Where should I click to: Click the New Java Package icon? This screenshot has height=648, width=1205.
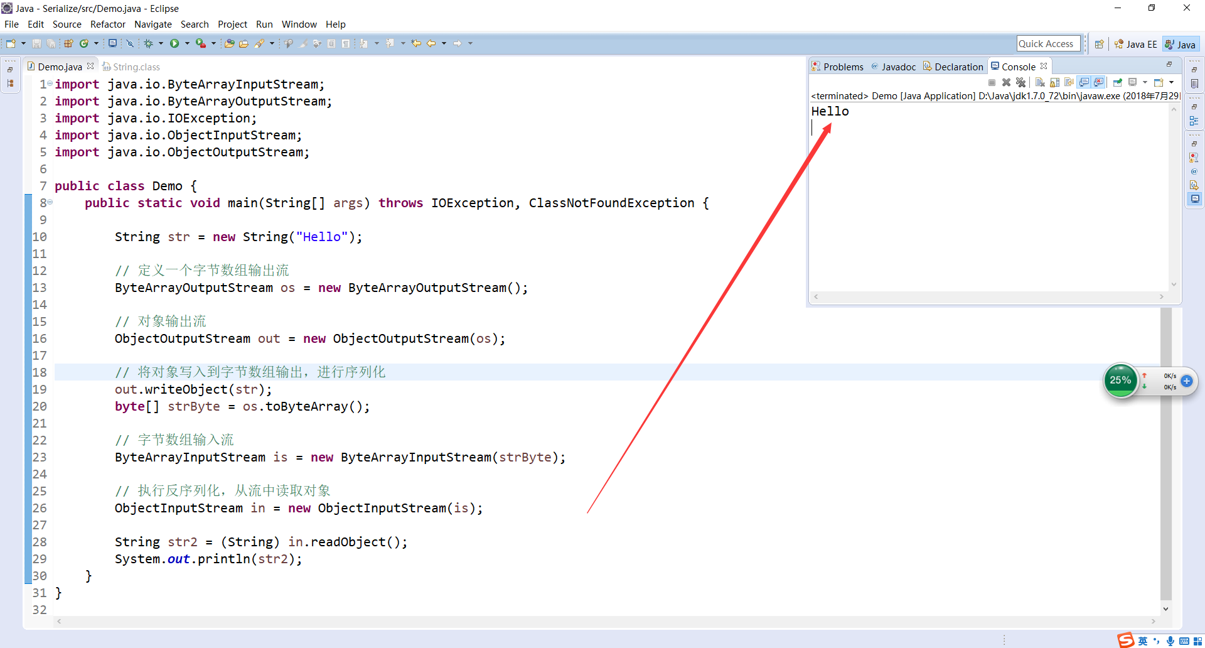[68, 43]
